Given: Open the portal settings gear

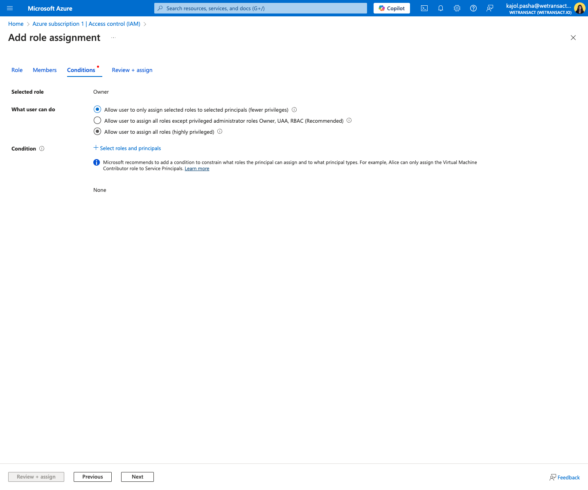Looking at the screenshot, I should coord(457,8).
